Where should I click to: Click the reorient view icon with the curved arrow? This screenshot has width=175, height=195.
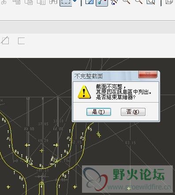(114, 2)
